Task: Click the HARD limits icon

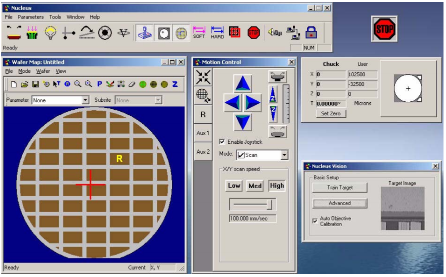Action: click(217, 32)
